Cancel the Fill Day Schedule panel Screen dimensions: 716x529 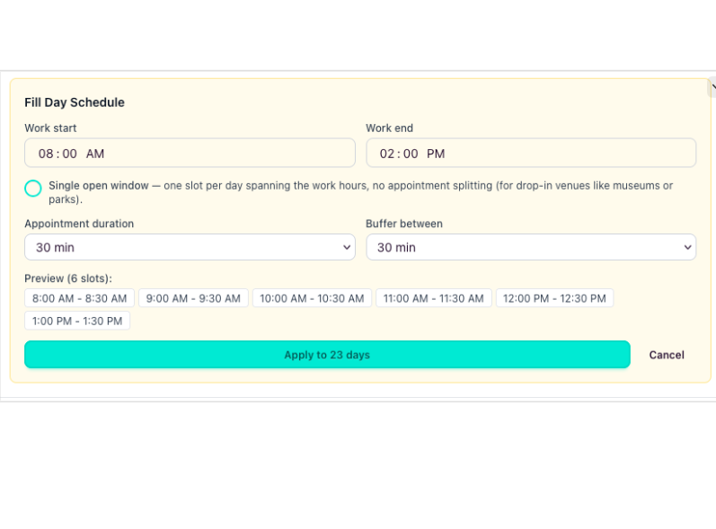tap(667, 355)
